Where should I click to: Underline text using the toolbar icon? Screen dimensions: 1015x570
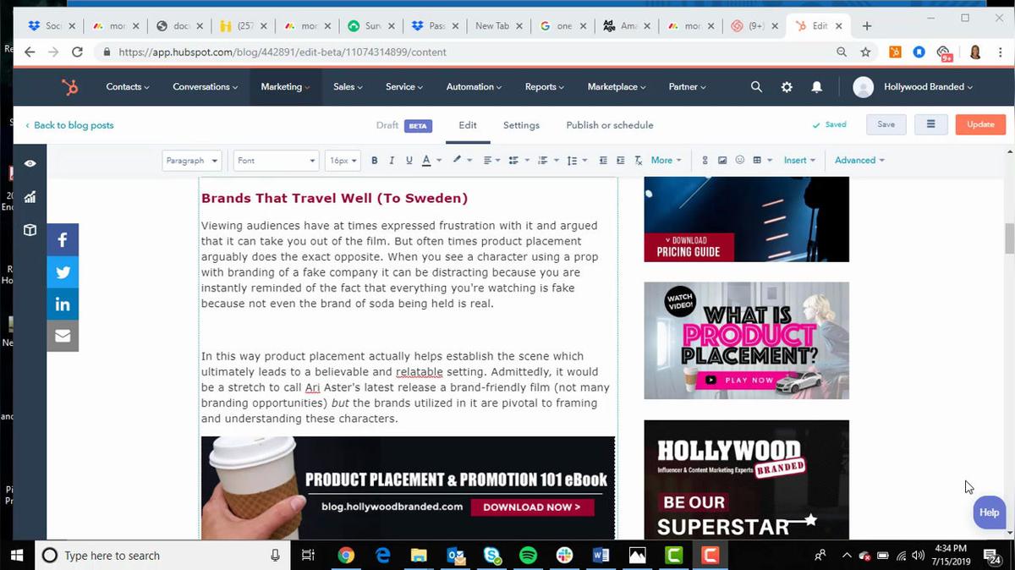(409, 160)
